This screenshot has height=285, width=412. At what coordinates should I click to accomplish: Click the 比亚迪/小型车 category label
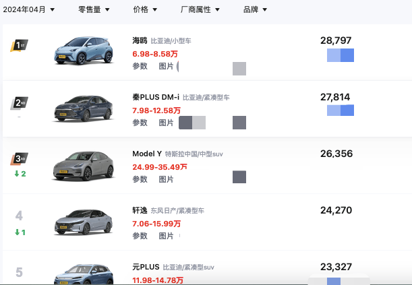point(171,41)
